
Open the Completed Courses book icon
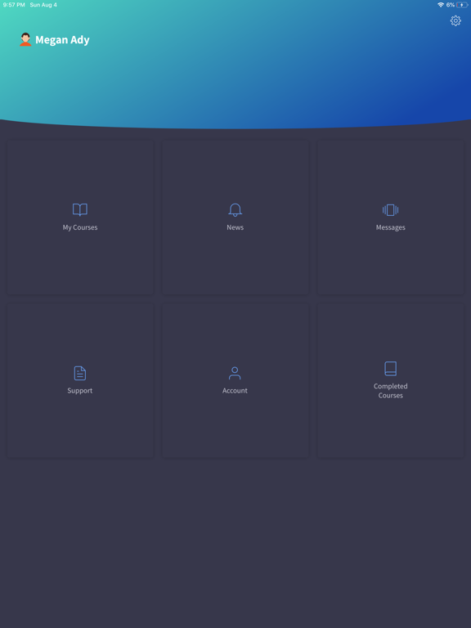391,369
